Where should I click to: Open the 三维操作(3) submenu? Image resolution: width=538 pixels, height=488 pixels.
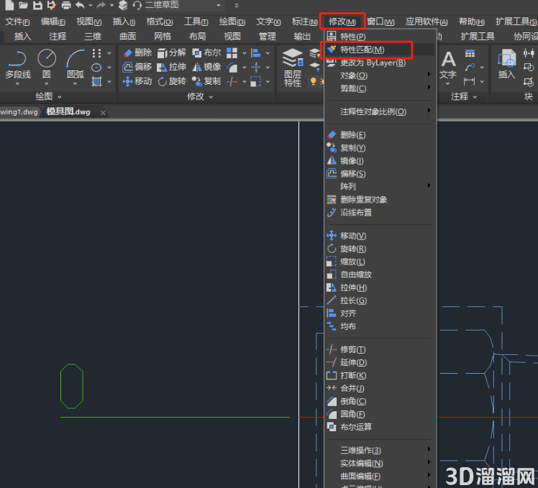(380, 451)
